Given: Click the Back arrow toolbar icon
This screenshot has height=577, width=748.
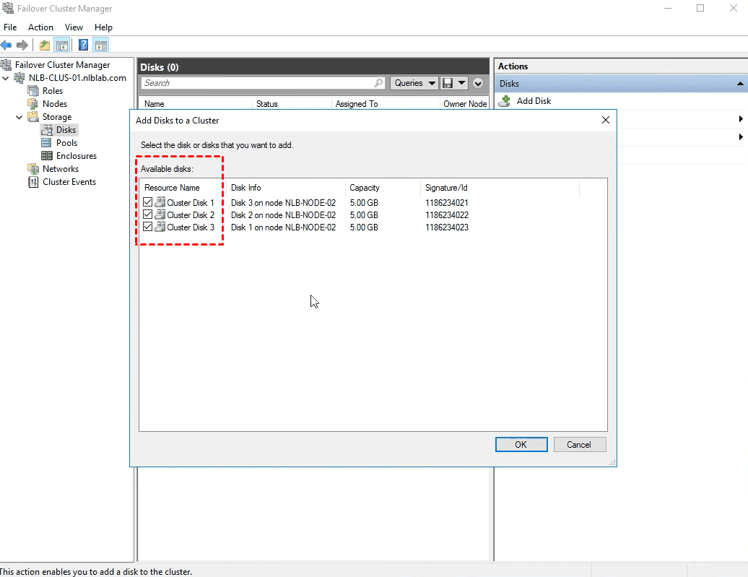Looking at the screenshot, I should pos(6,45).
